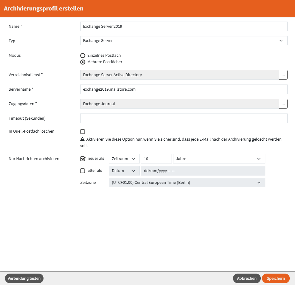The width and height of the screenshot is (295, 285).
Task: Click the warning triangle icon
Action: (82, 139)
